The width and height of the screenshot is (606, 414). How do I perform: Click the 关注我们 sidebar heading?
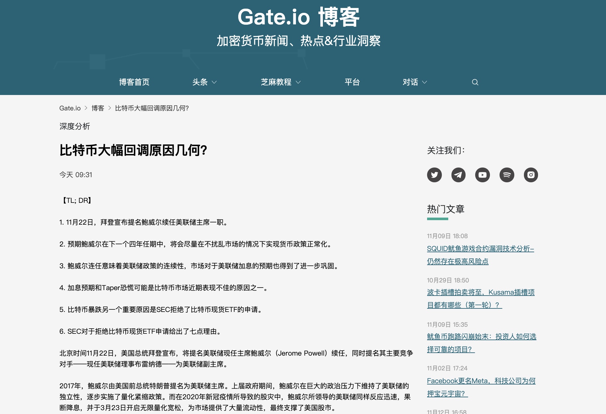[x=446, y=150]
